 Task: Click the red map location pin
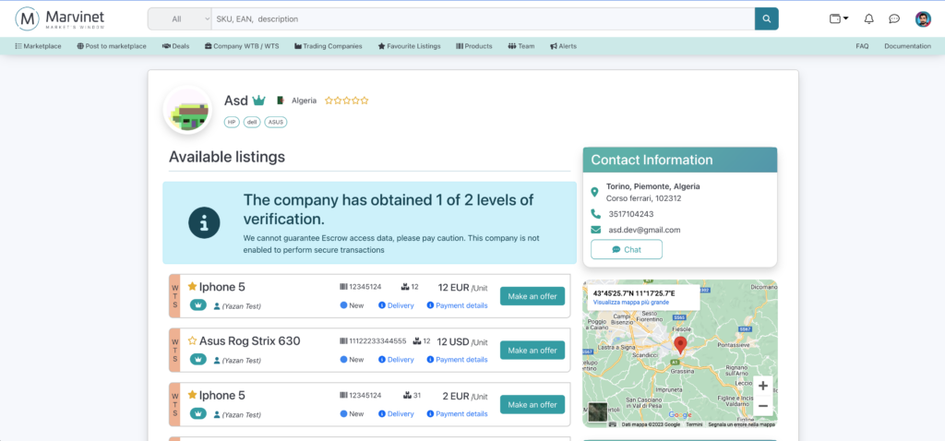pos(681,345)
